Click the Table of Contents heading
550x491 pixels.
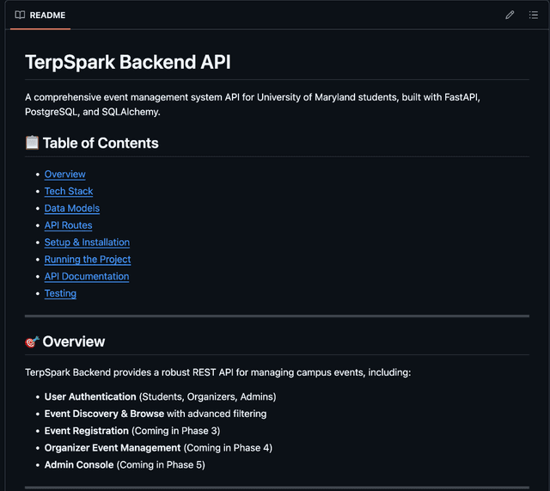click(x=101, y=144)
